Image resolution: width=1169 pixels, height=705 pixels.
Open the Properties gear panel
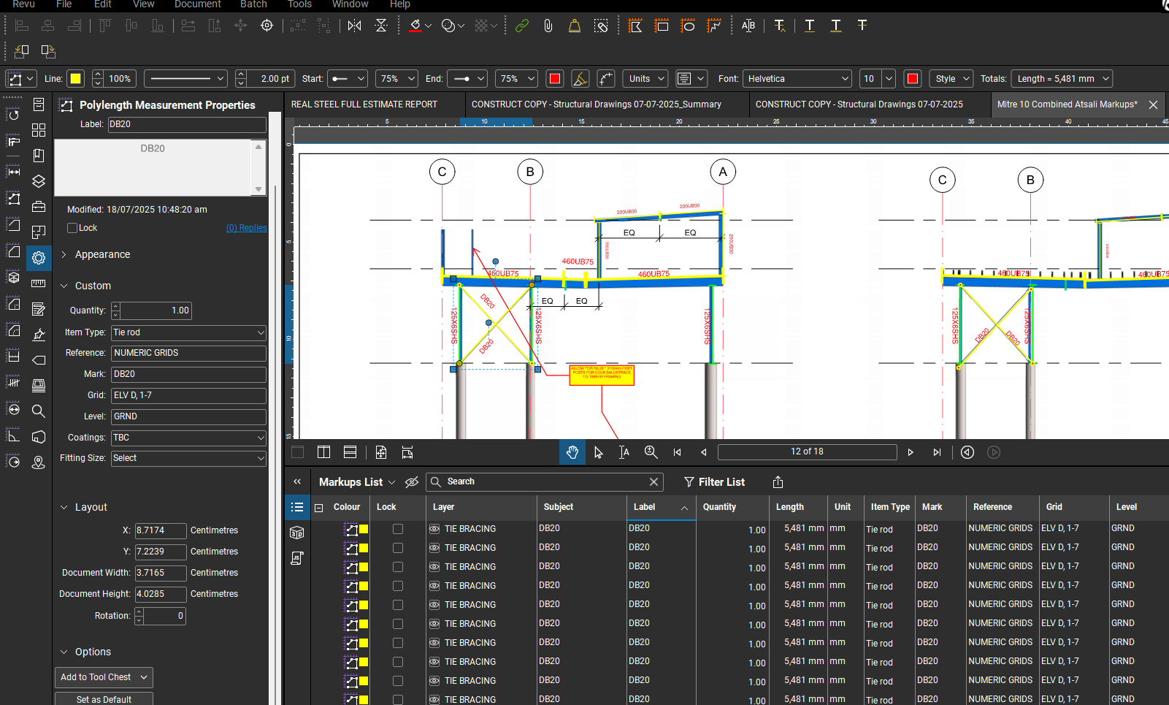(39, 258)
